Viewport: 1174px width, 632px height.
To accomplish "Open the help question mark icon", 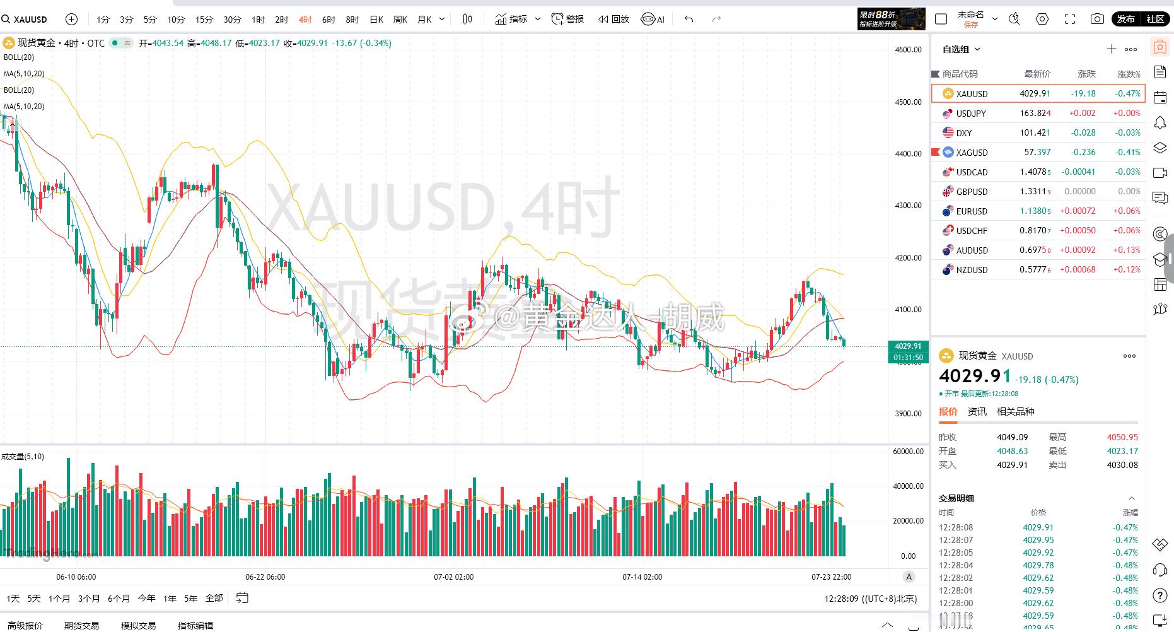I will pyautogui.click(x=1160, y=595).
